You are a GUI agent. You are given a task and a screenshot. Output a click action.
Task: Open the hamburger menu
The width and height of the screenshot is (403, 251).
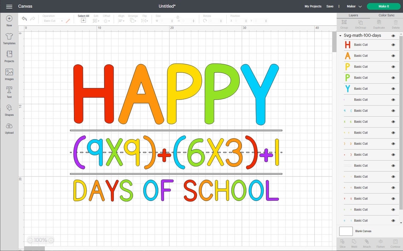pyautogui.click(x=9, y=6)
